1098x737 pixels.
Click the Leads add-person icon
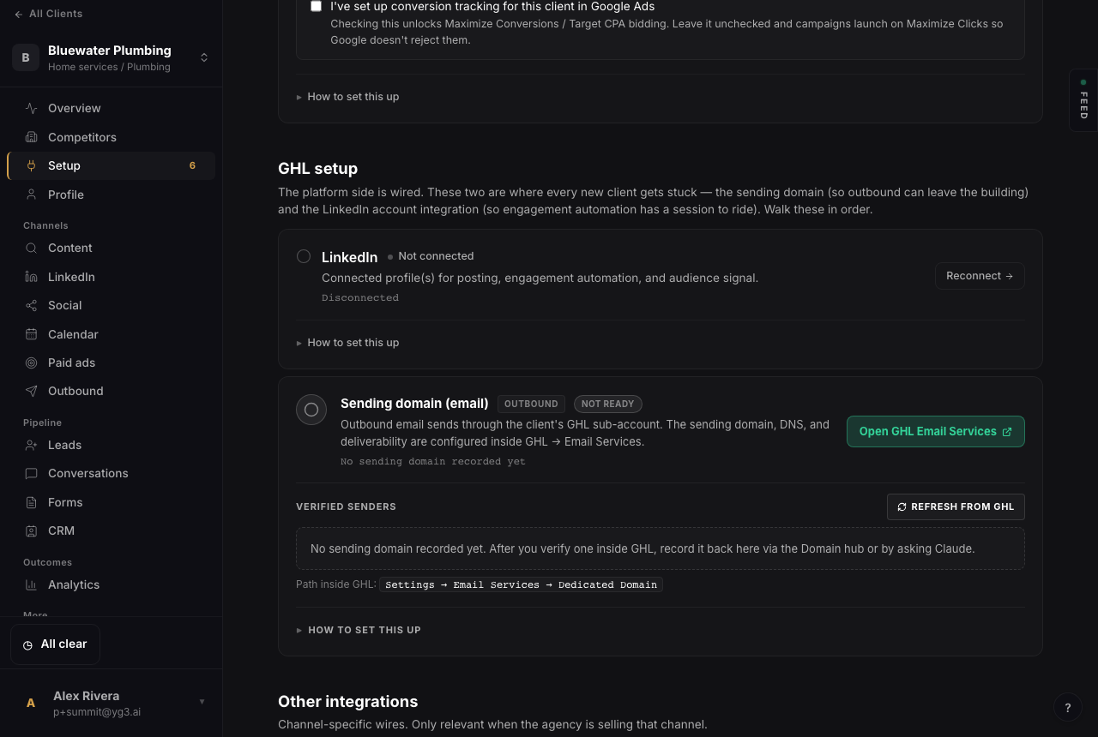[31, 445]
